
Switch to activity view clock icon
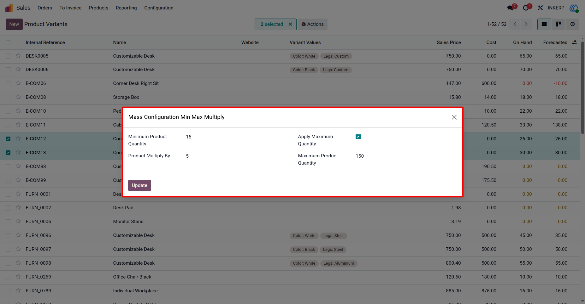[572, 24]
